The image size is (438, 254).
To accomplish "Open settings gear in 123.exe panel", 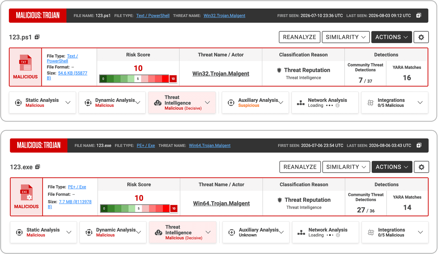I will click(421, 167).
